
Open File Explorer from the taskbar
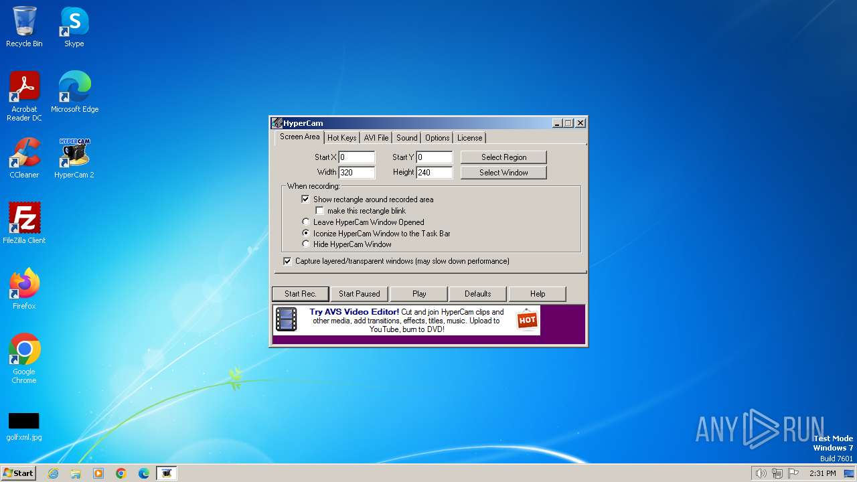pyautogui.click(x=76, y=473)
